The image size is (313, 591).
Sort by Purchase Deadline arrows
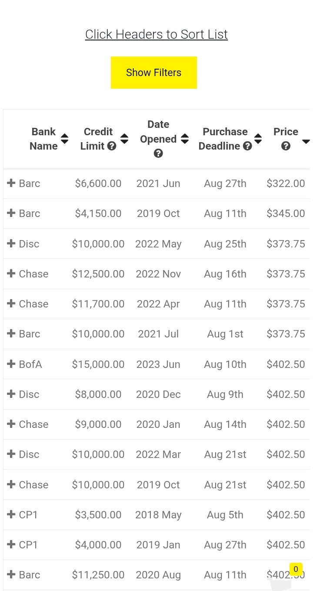pyautogui.click(x=258, y=139)
